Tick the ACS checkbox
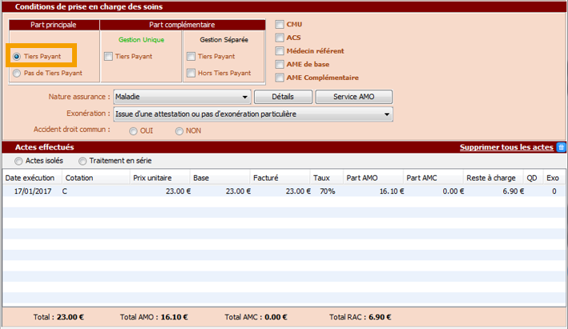The width and height of the screenshot is (568, 329). point(280,38)
